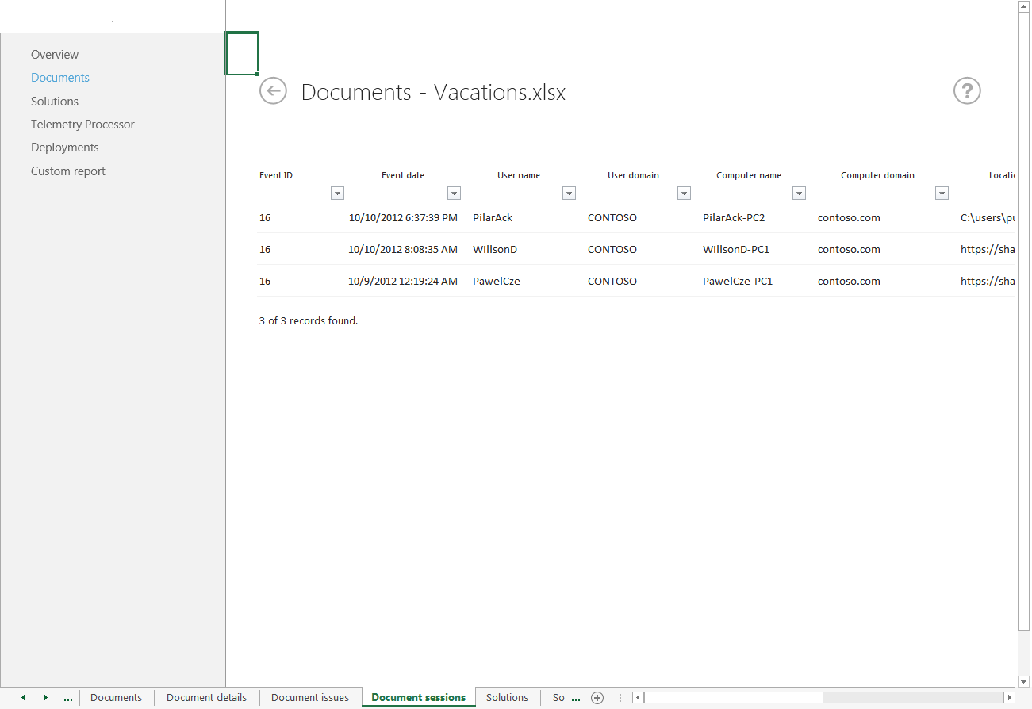The width and height of the screenshot is (1032, 709).
Task: Click the left horizontal scroll arrow icon
Action: pos(638,697)
